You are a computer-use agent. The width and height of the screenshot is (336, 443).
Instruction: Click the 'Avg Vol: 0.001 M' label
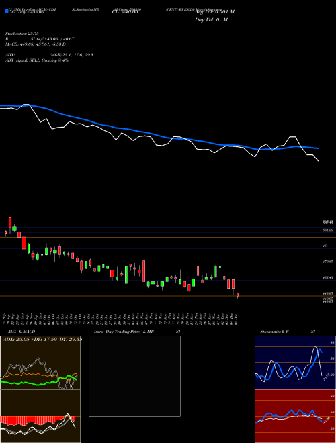[x=214, y=12]
